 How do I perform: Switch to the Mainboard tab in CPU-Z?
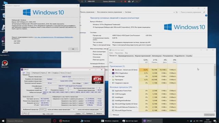pos(36,73)
